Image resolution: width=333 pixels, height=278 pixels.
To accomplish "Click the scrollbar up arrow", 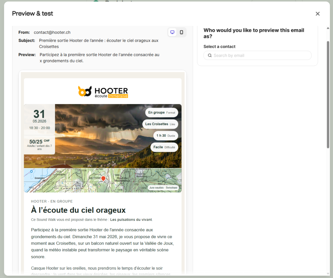I will coord(328,28).
